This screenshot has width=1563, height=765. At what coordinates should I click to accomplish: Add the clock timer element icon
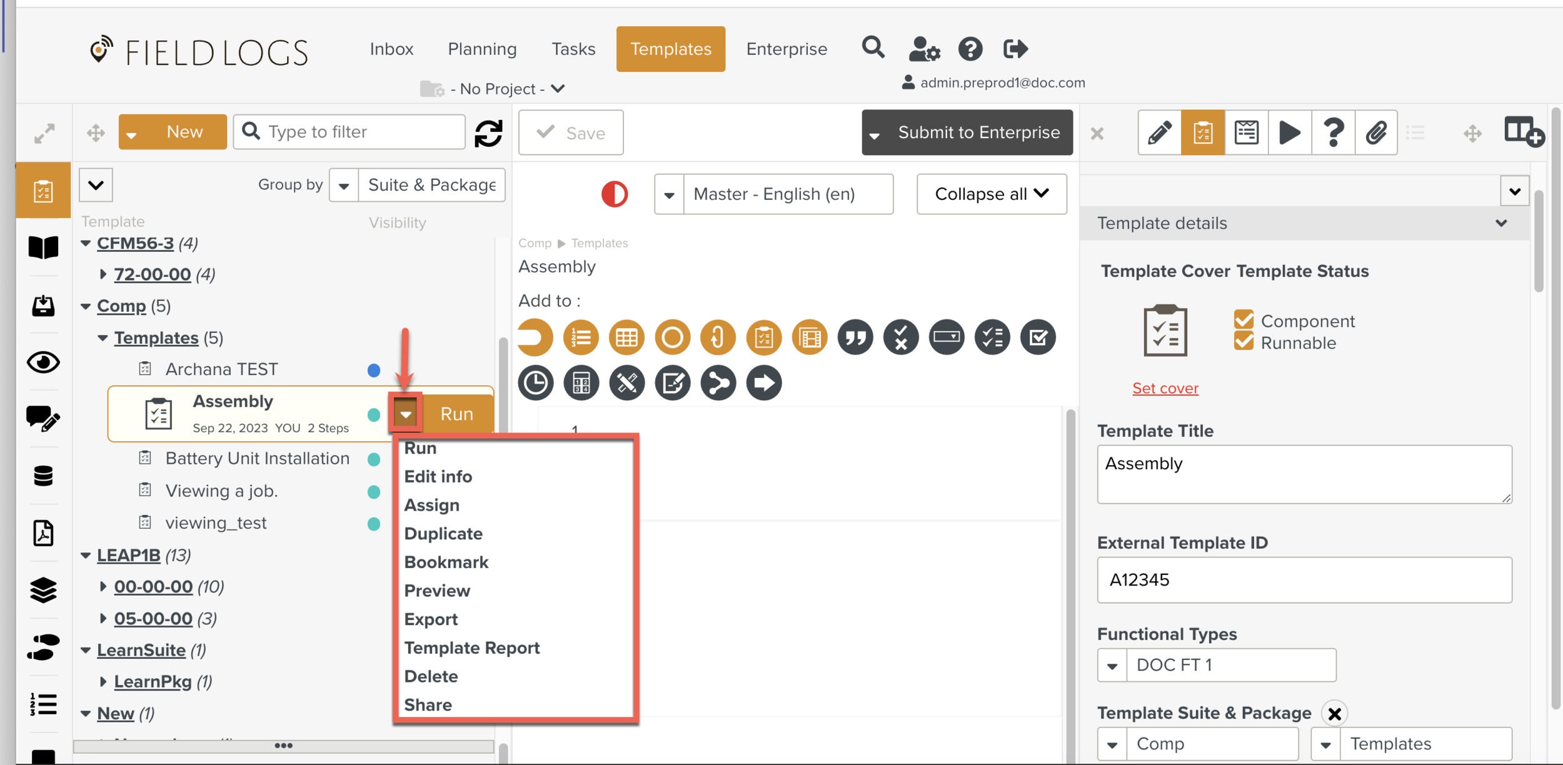[535, 383]
